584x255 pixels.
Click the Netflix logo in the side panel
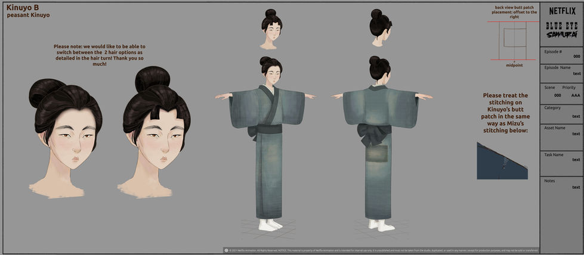click(x=562, y=11)
